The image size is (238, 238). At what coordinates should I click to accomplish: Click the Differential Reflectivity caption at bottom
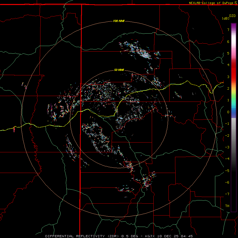pyautogui.click(x=119, y=236)
